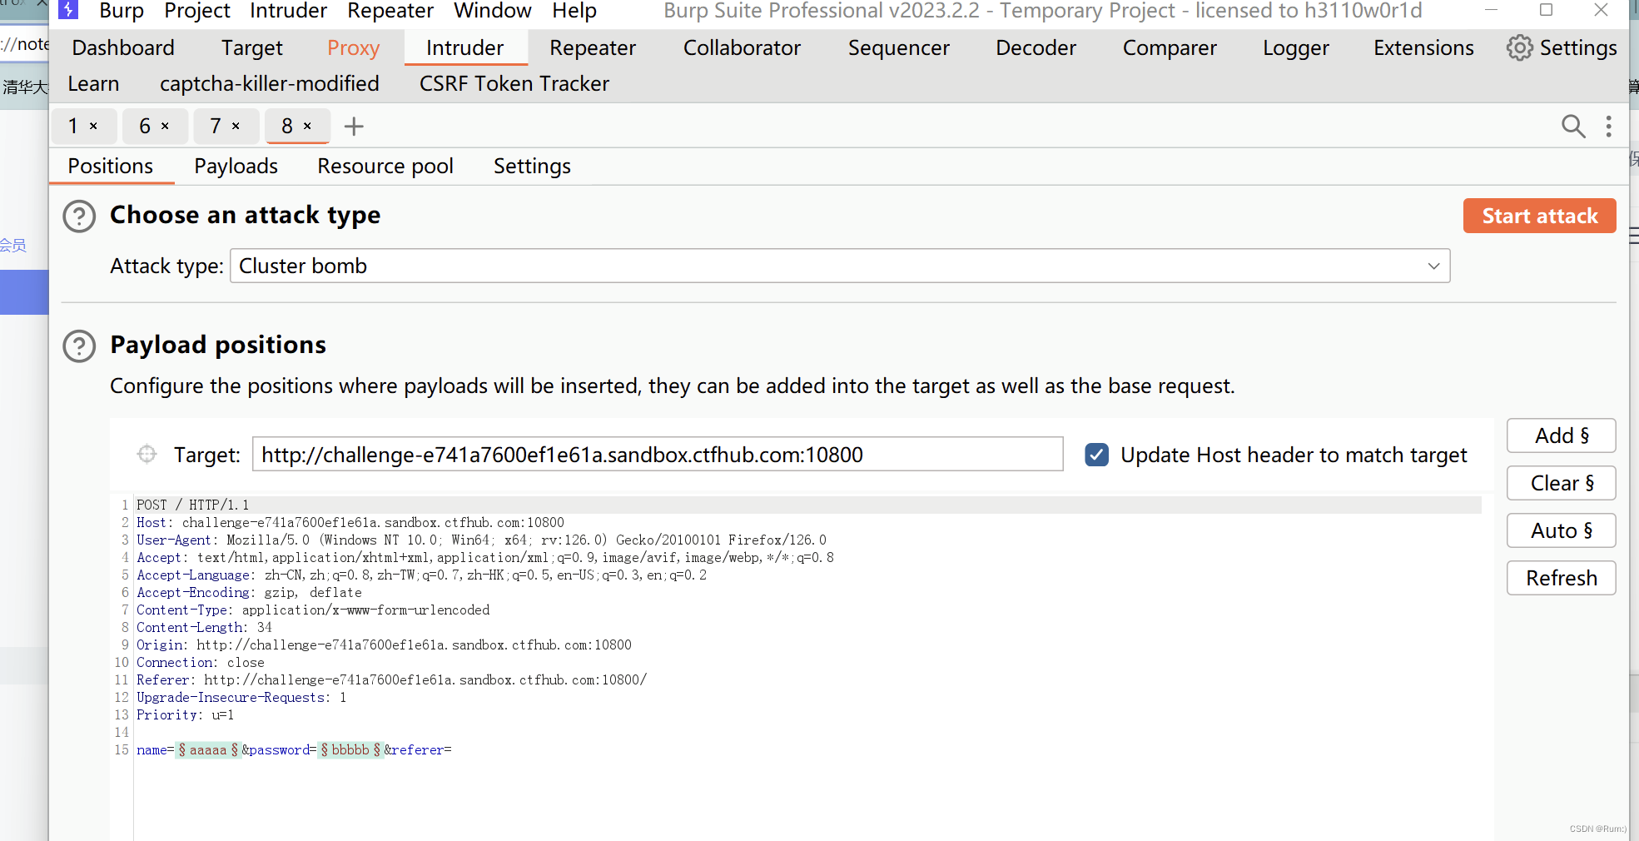Open the Positions sub-tab
Viewport: 1639px width, 841px height.
tap(111, 166)
